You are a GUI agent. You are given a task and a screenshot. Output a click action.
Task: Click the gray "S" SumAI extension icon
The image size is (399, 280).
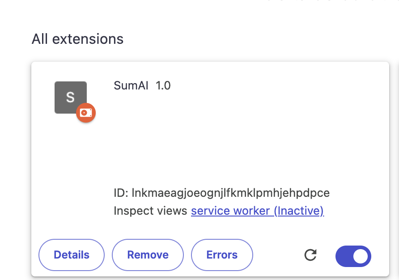click(70, 97)
